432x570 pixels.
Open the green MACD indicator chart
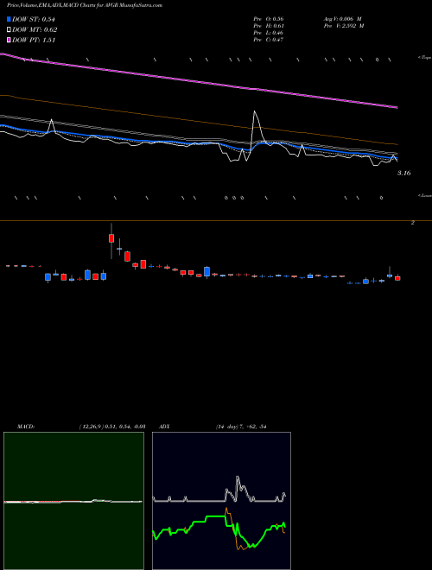click(x=73, y=501)
